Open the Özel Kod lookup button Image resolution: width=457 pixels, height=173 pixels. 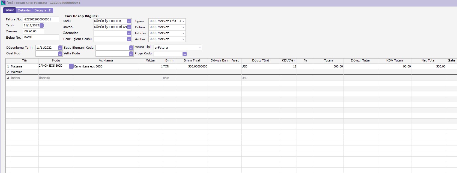tap(60, 54)
